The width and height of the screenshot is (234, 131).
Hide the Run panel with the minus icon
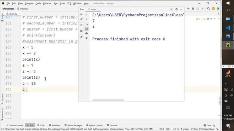(x=181, y=9)
